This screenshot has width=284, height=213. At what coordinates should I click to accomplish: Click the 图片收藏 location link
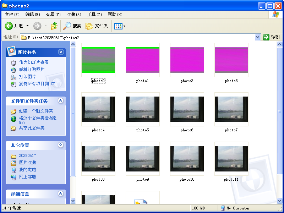coord(28,163)
